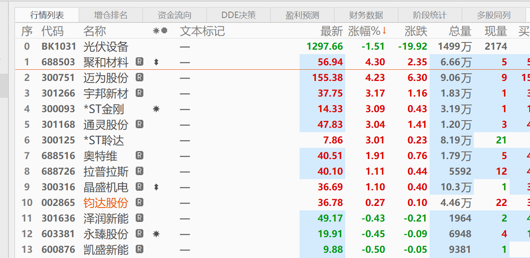Select stock name 晶盛机电

106,187
